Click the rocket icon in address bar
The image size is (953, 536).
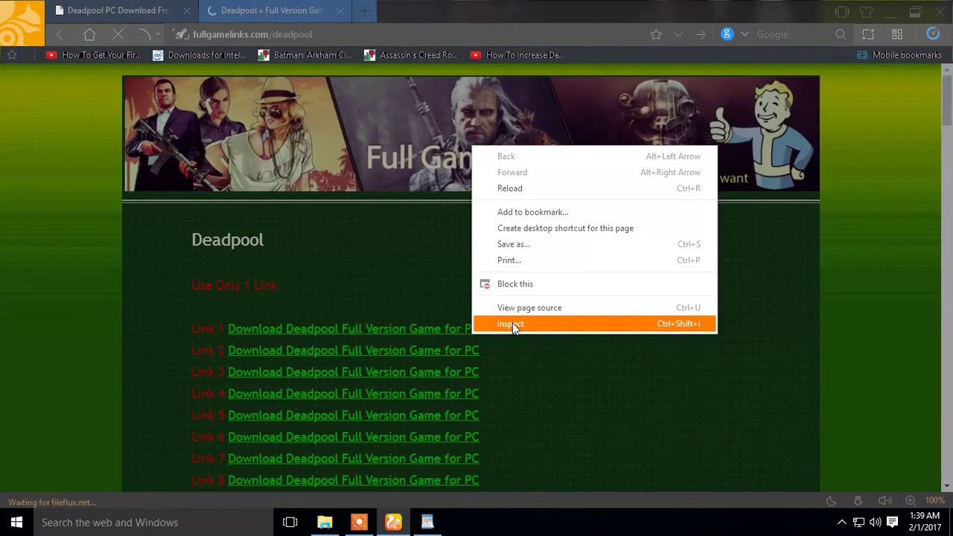[x=180, y=34]
